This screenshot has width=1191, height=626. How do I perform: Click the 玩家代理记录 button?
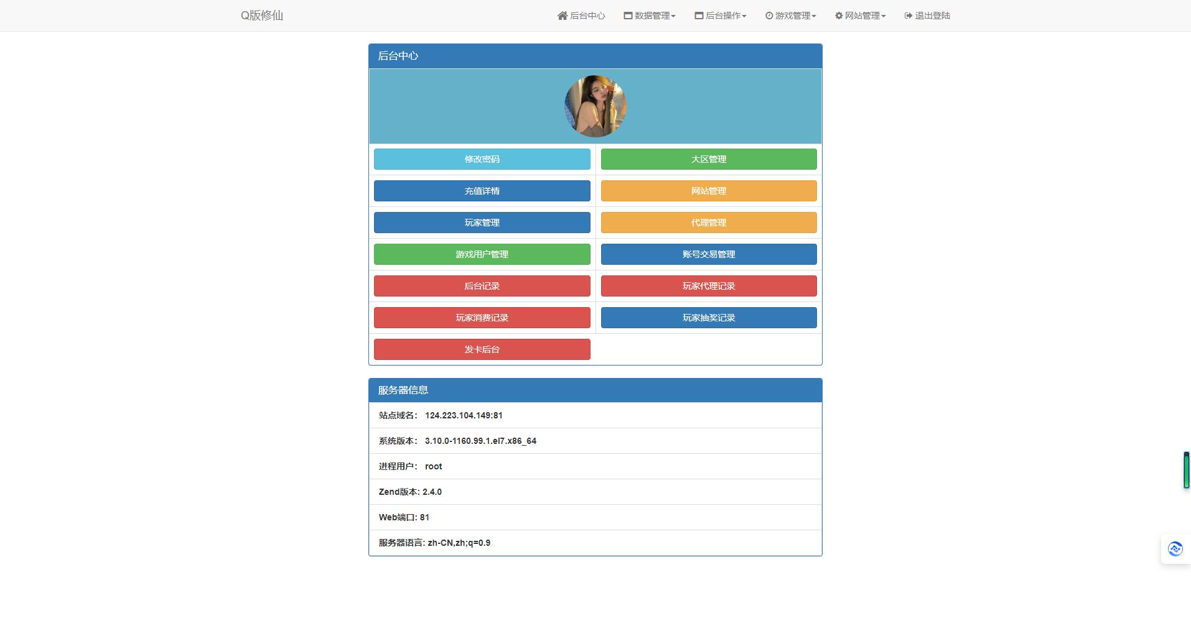709,286
